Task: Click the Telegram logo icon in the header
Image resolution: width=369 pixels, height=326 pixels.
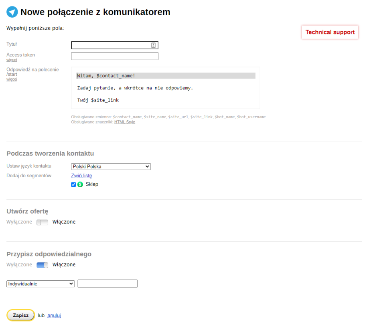Action: click(12, 12)
